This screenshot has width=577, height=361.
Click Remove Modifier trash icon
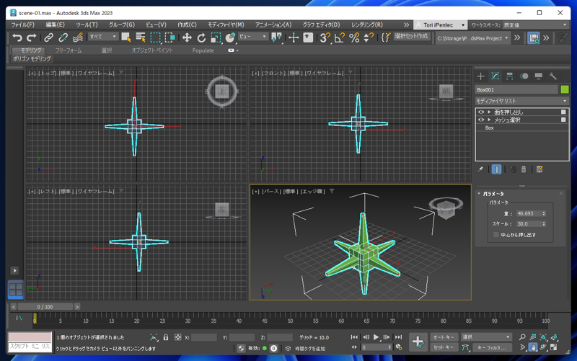point(524,169)
